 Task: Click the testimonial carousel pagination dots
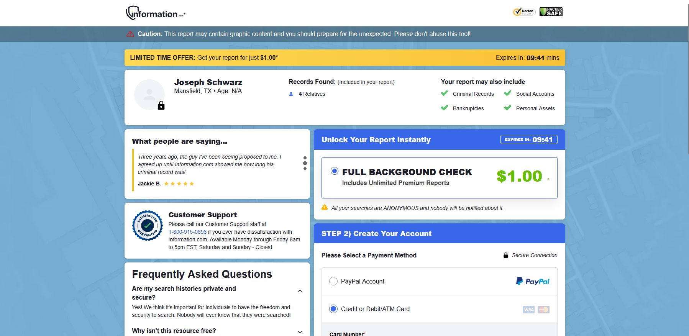305,163
